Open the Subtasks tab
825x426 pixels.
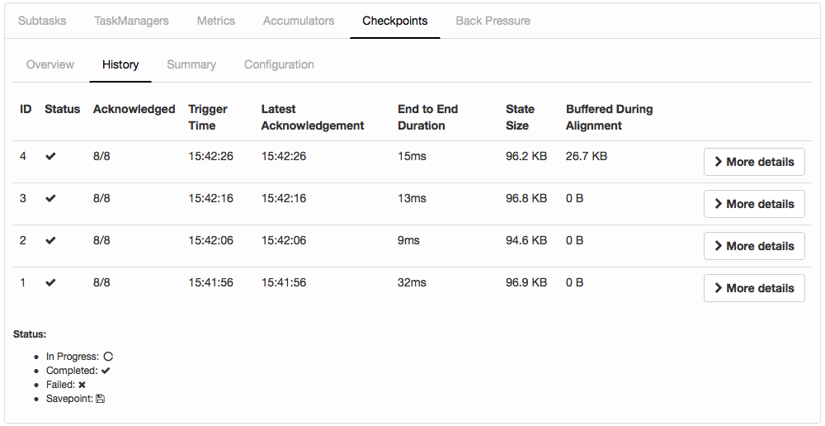point(42,21)
